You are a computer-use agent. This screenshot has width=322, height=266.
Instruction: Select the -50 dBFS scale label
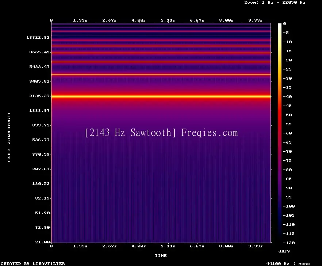[287, 115]
